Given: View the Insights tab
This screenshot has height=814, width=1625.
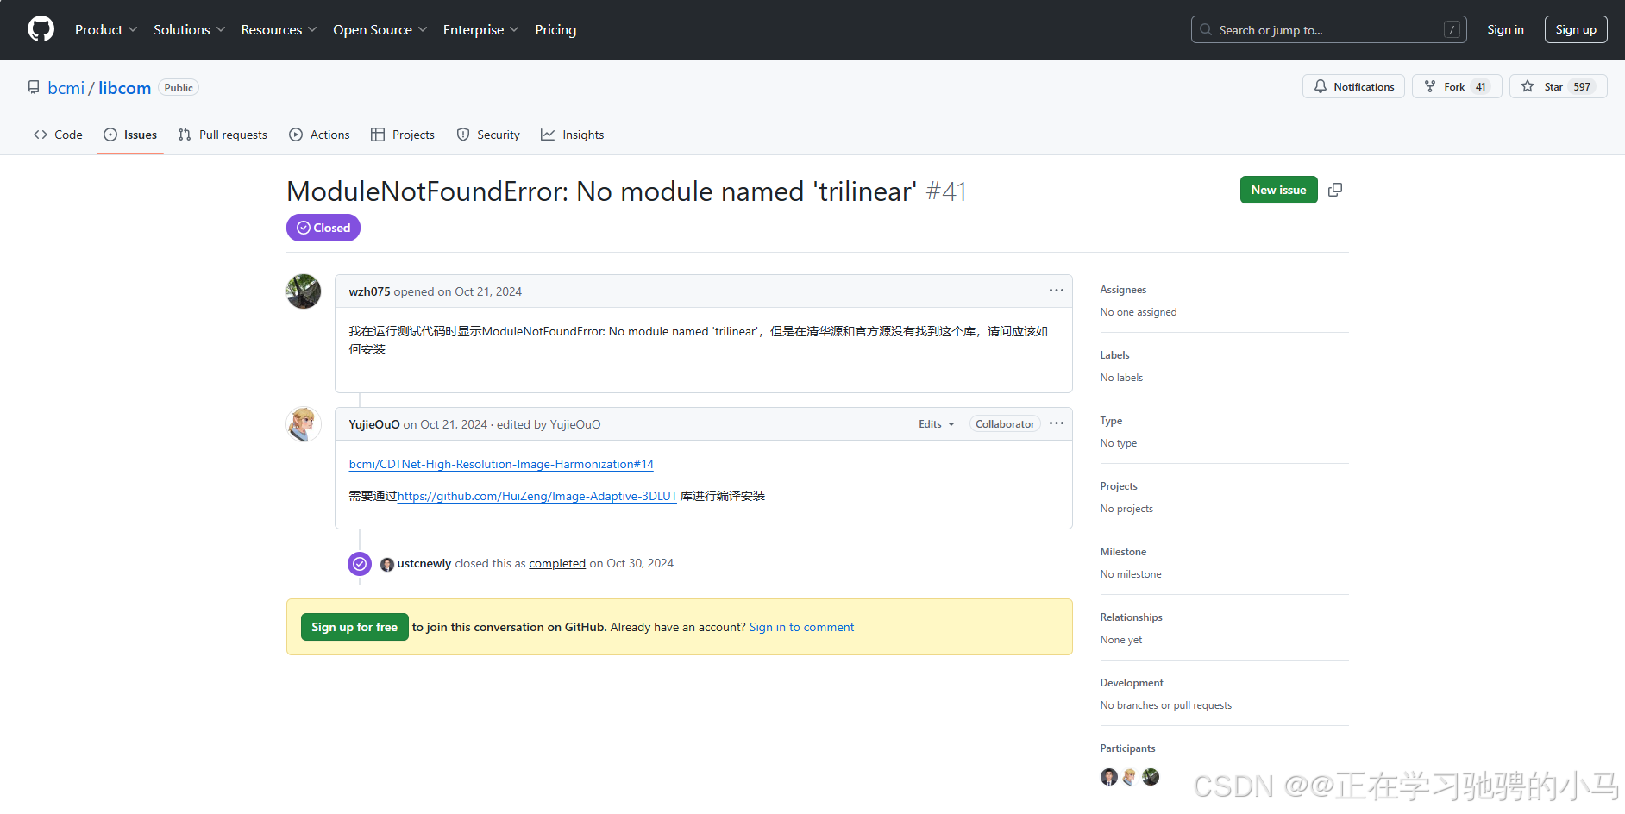Looking at the screenshot, I should click(x=572, y=135).
